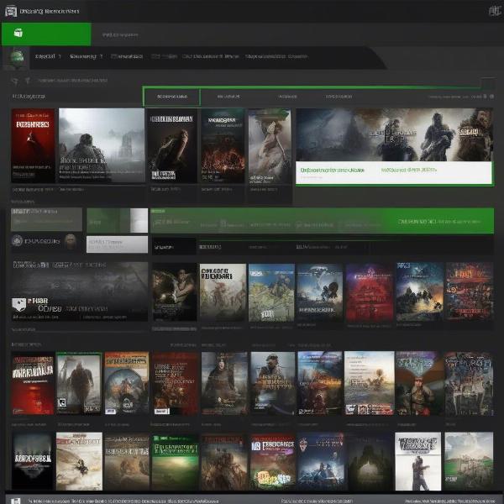Screen dimensions: 504x504
Task: Click the rating badge on the gray hooded-figure cover
Action: click(x=61, y=402)
